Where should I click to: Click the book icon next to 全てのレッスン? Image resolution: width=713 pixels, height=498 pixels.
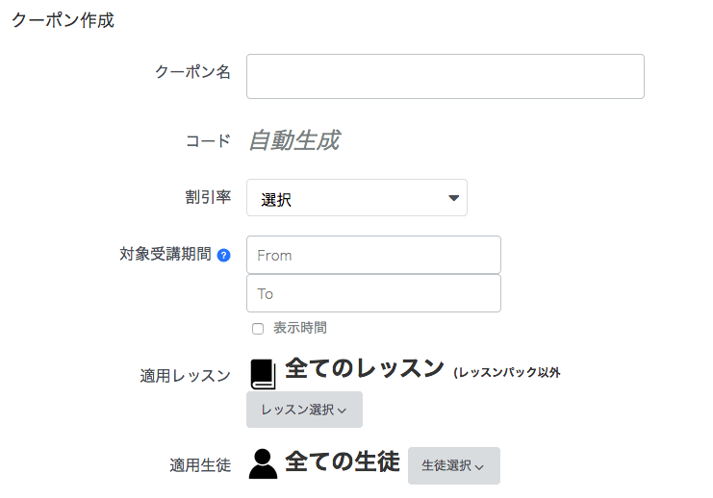point(264,374)
